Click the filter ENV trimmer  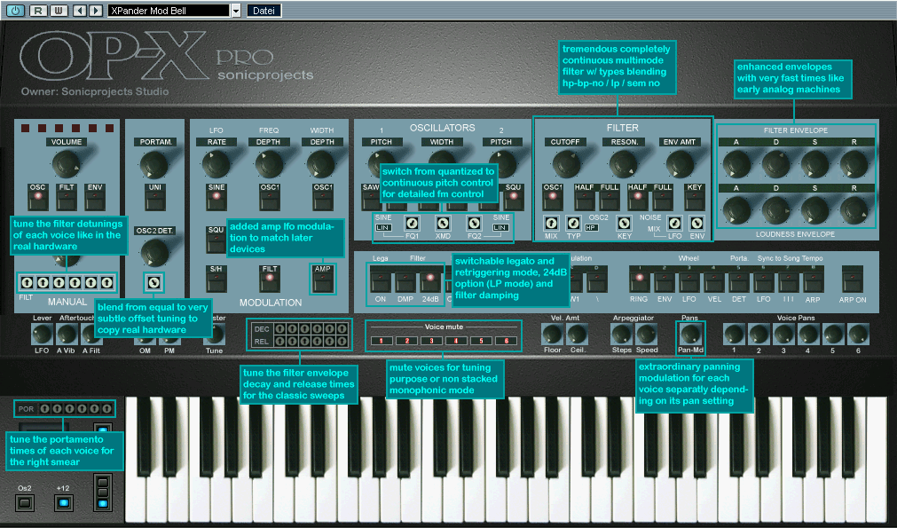tap(696, 223)
